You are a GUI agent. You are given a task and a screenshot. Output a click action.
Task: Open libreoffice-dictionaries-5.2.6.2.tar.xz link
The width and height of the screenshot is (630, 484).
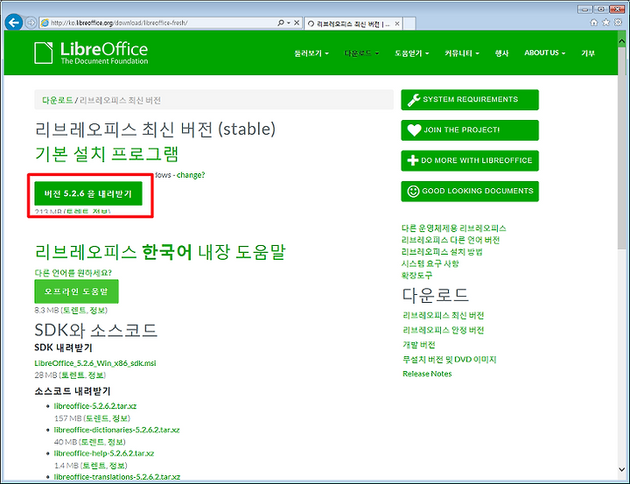(116, 430)
